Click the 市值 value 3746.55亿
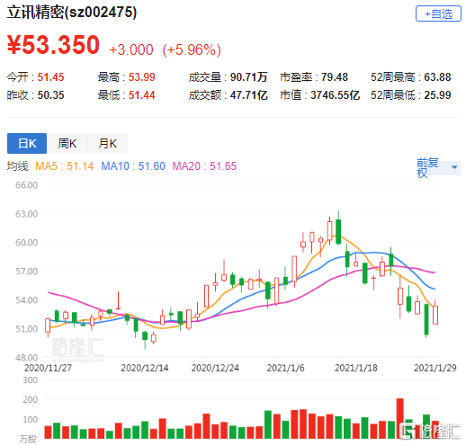The image size is (466, 446). 335,95
